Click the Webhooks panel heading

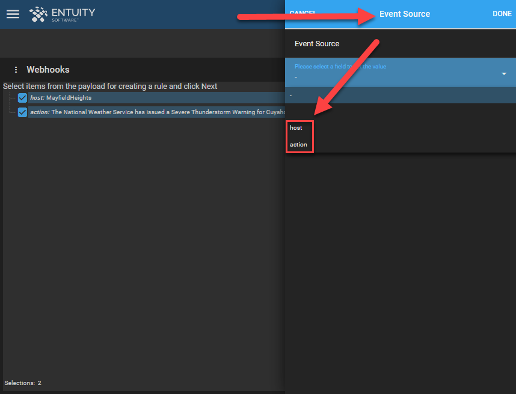click(48, 70)
